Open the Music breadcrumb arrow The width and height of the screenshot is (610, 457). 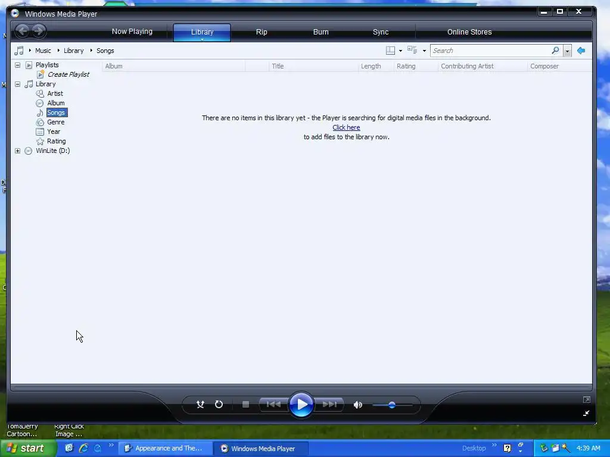[30, 51]
